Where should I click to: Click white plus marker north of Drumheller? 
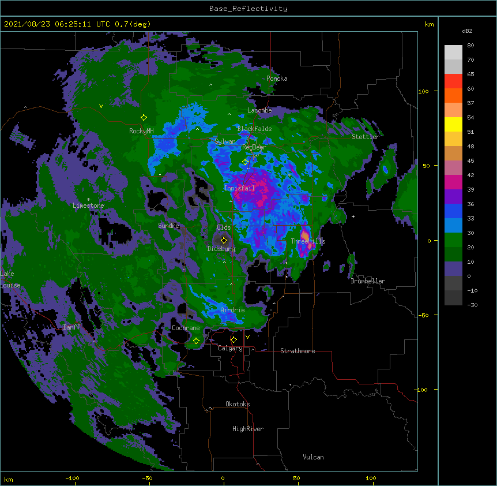(x=353, y=216)
